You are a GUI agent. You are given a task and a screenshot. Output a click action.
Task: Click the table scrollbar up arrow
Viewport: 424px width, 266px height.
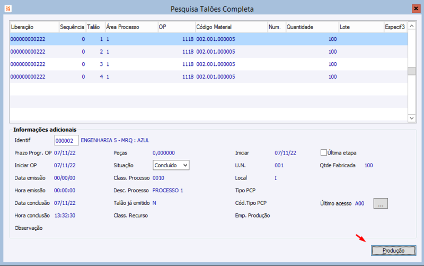(x=412, y=26)
